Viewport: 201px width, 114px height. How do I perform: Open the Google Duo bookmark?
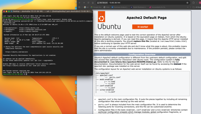[x=96, y=7]
